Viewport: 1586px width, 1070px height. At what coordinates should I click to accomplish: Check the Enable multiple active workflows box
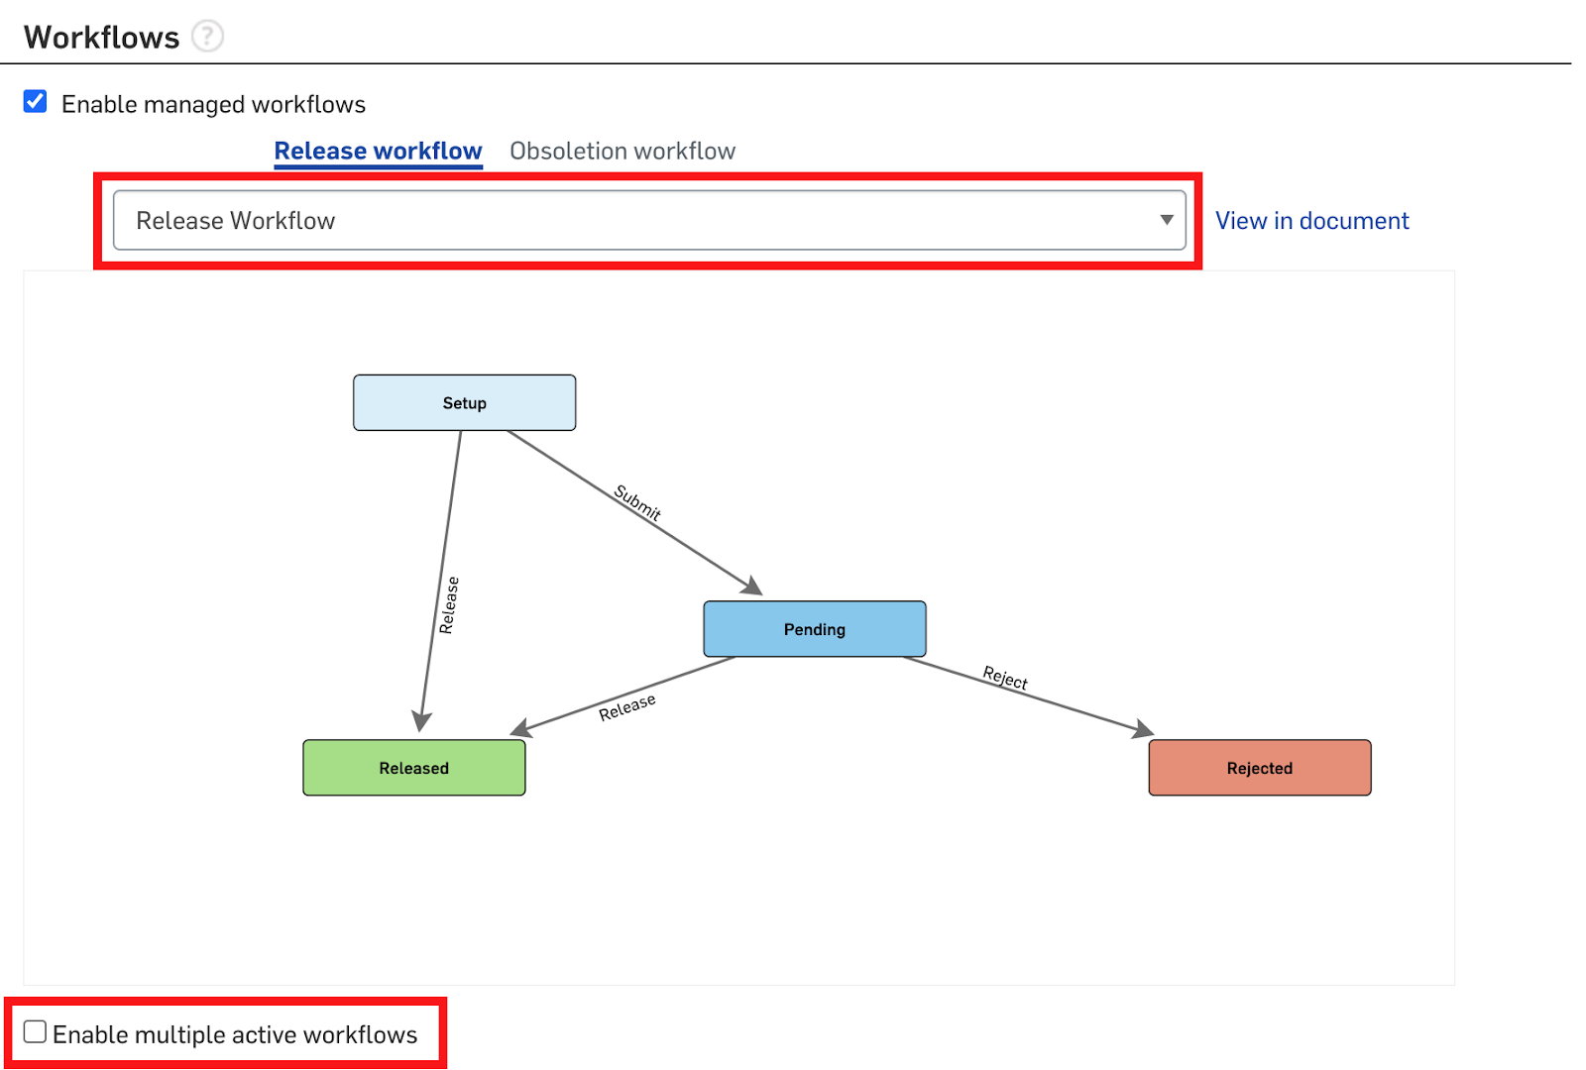point(36,1032)
